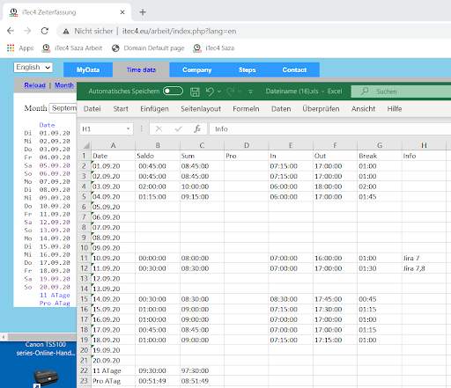This screenshot has height=388, width=451.
Task: Click the formula bar showing Info
Action: pos(330,129)
